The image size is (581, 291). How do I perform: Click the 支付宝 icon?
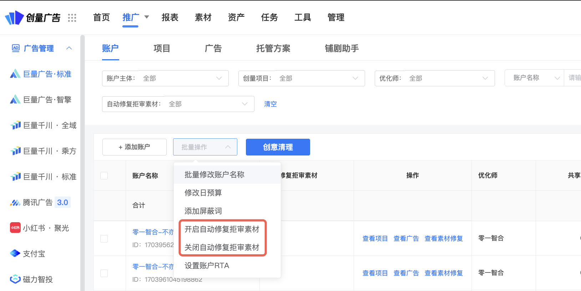tap(15, 253)
